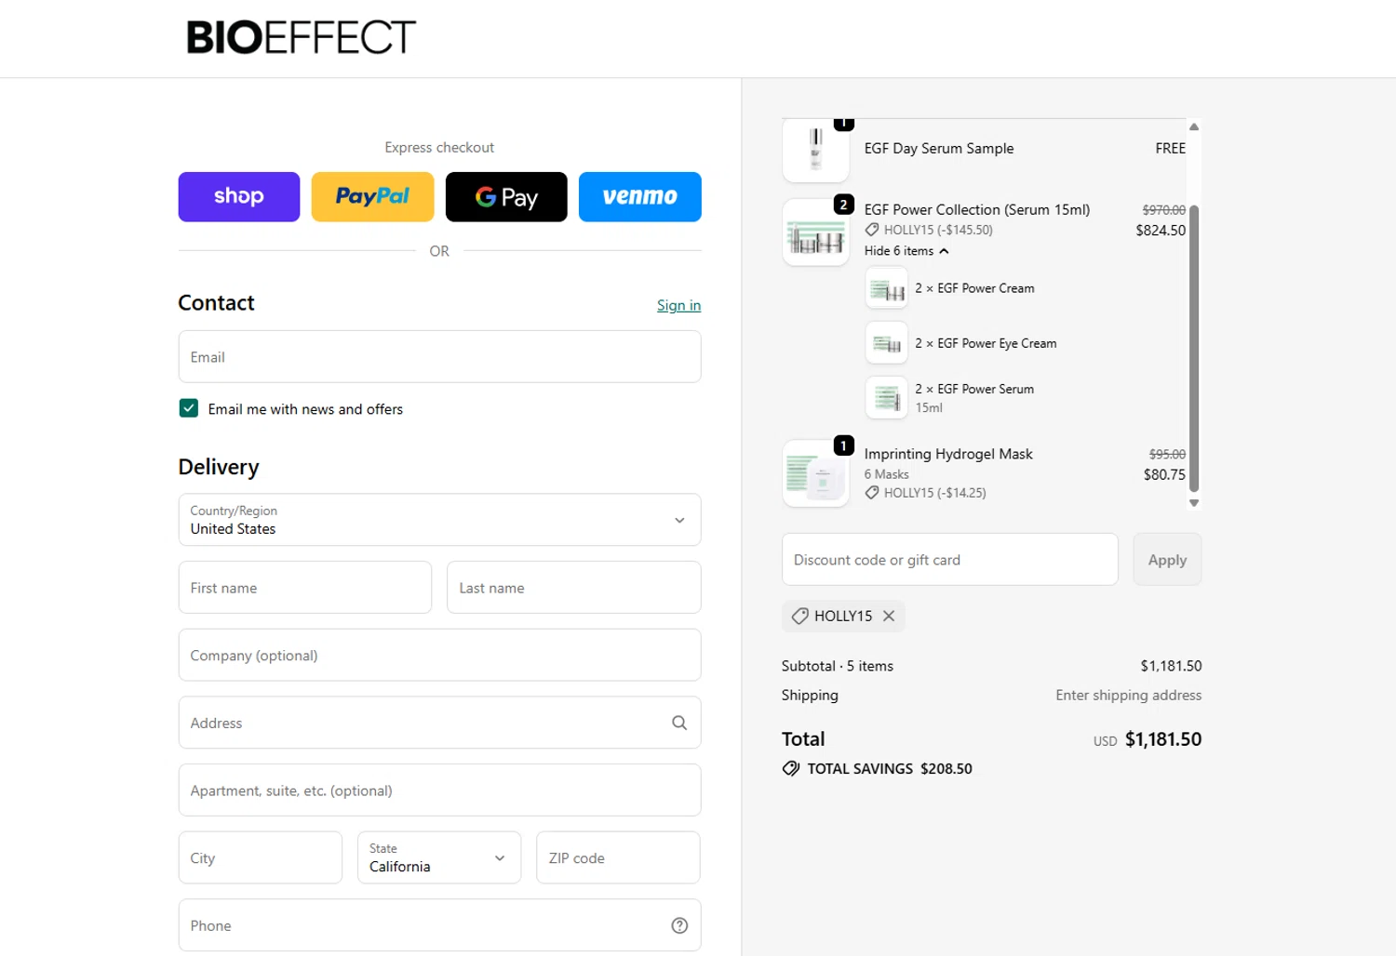Focus the First name field
Image resolution: width=1396 pixels, height=956 pixels.
(x=305, y=587)
